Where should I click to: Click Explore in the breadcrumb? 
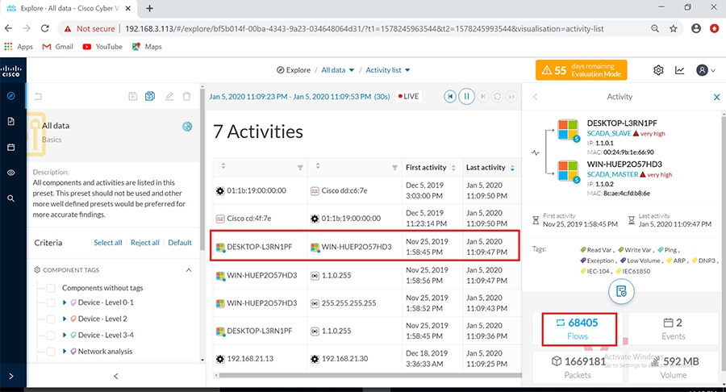pos(294,70)
